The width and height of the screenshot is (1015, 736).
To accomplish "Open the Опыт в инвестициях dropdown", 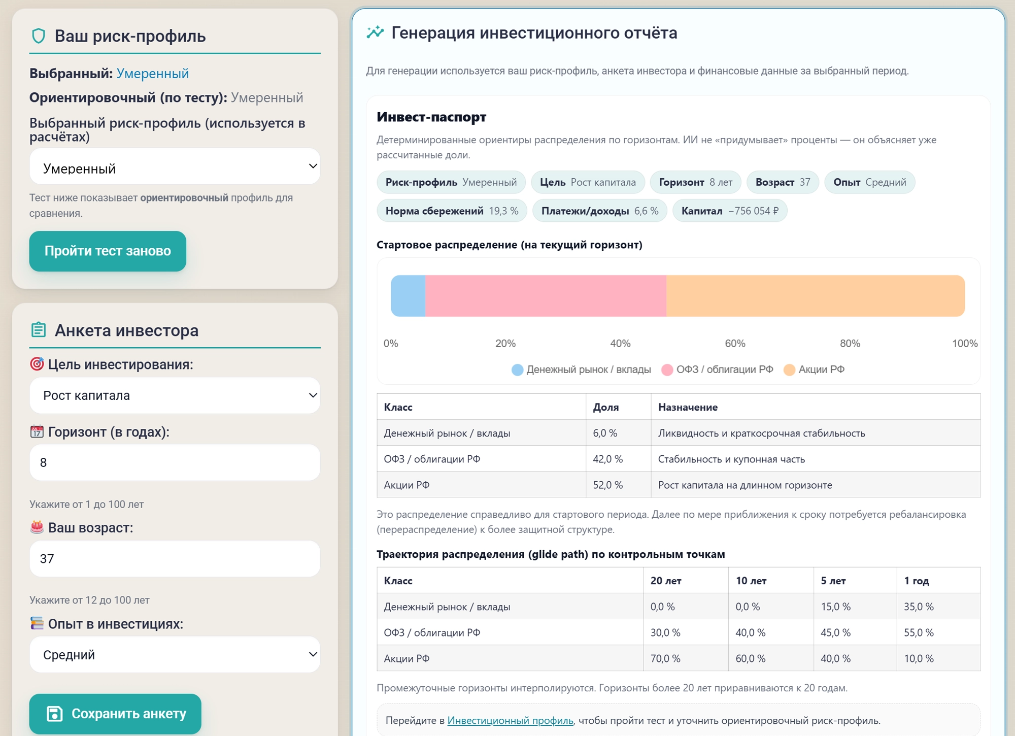I will click(175, 654).
